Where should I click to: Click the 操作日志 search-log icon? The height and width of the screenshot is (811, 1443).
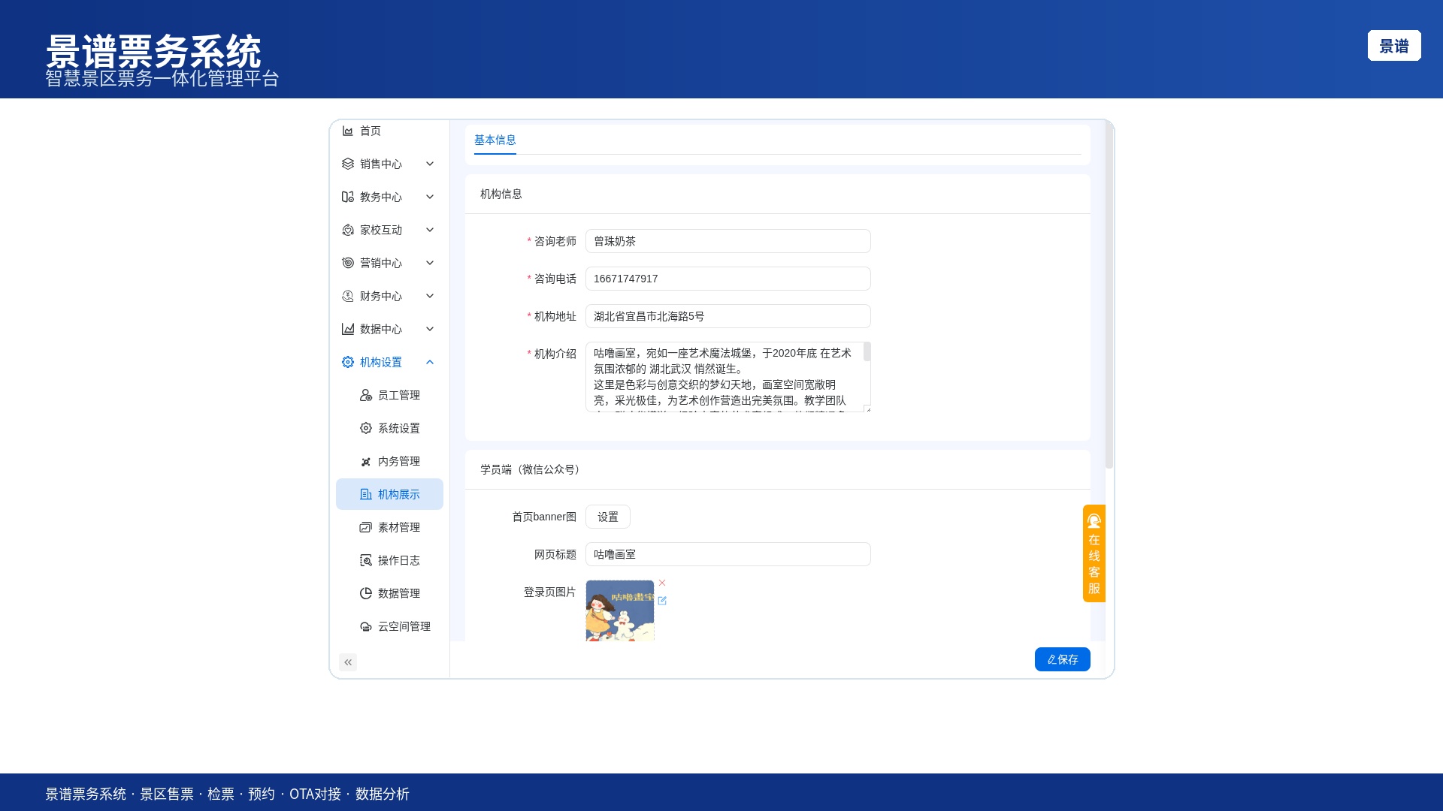click(365, 560)
